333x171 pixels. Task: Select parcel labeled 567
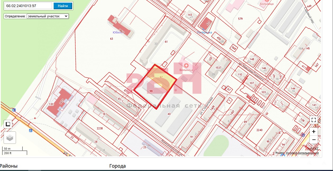[317, 66]
